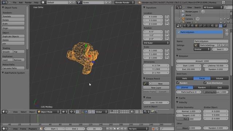The image size is (233, 131).
Task: Click the Smooth shading button
Action: pos(7,52)
